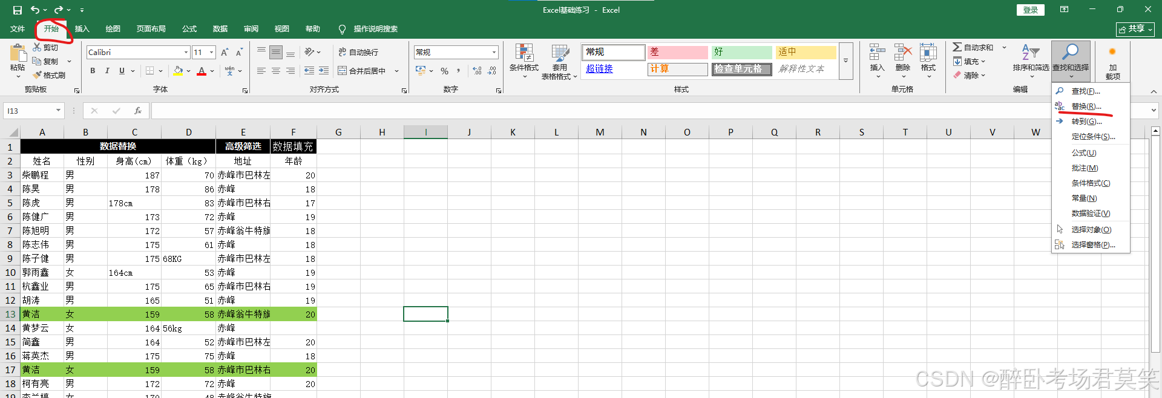The height and width of the screenshot is (398, 1162).
Task: Switch to the 公式 Formulas tab
Action: pos(189,28)
